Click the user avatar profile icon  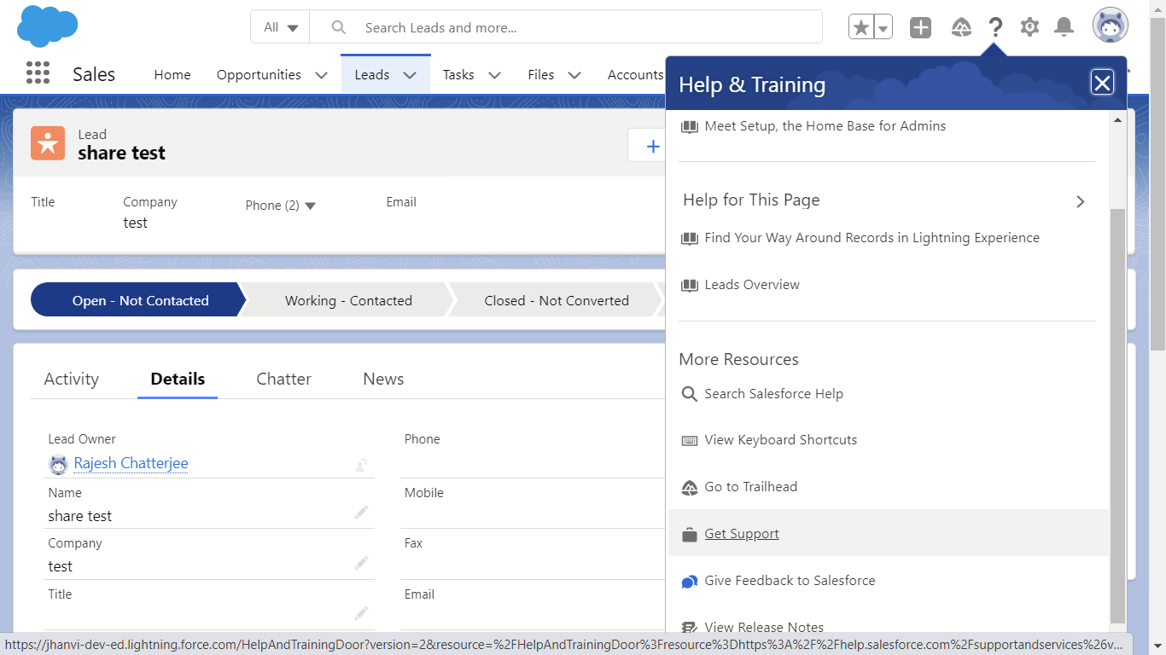[1110, 26]
